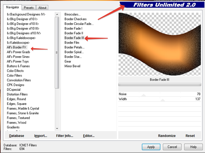This screenshot has height=153, width=205.
Task: Select Frames, Marble & Crystal category
Action: [x=23, y=108]
